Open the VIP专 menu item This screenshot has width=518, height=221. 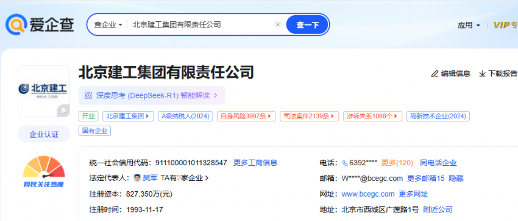pyautogui.click(x=505, y=25)
